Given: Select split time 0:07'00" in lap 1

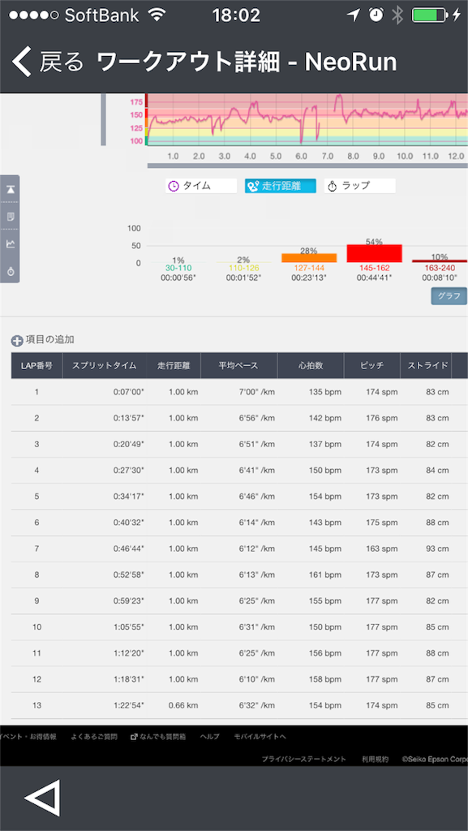Looking at the screenshot, I should (x=129, y=392).
